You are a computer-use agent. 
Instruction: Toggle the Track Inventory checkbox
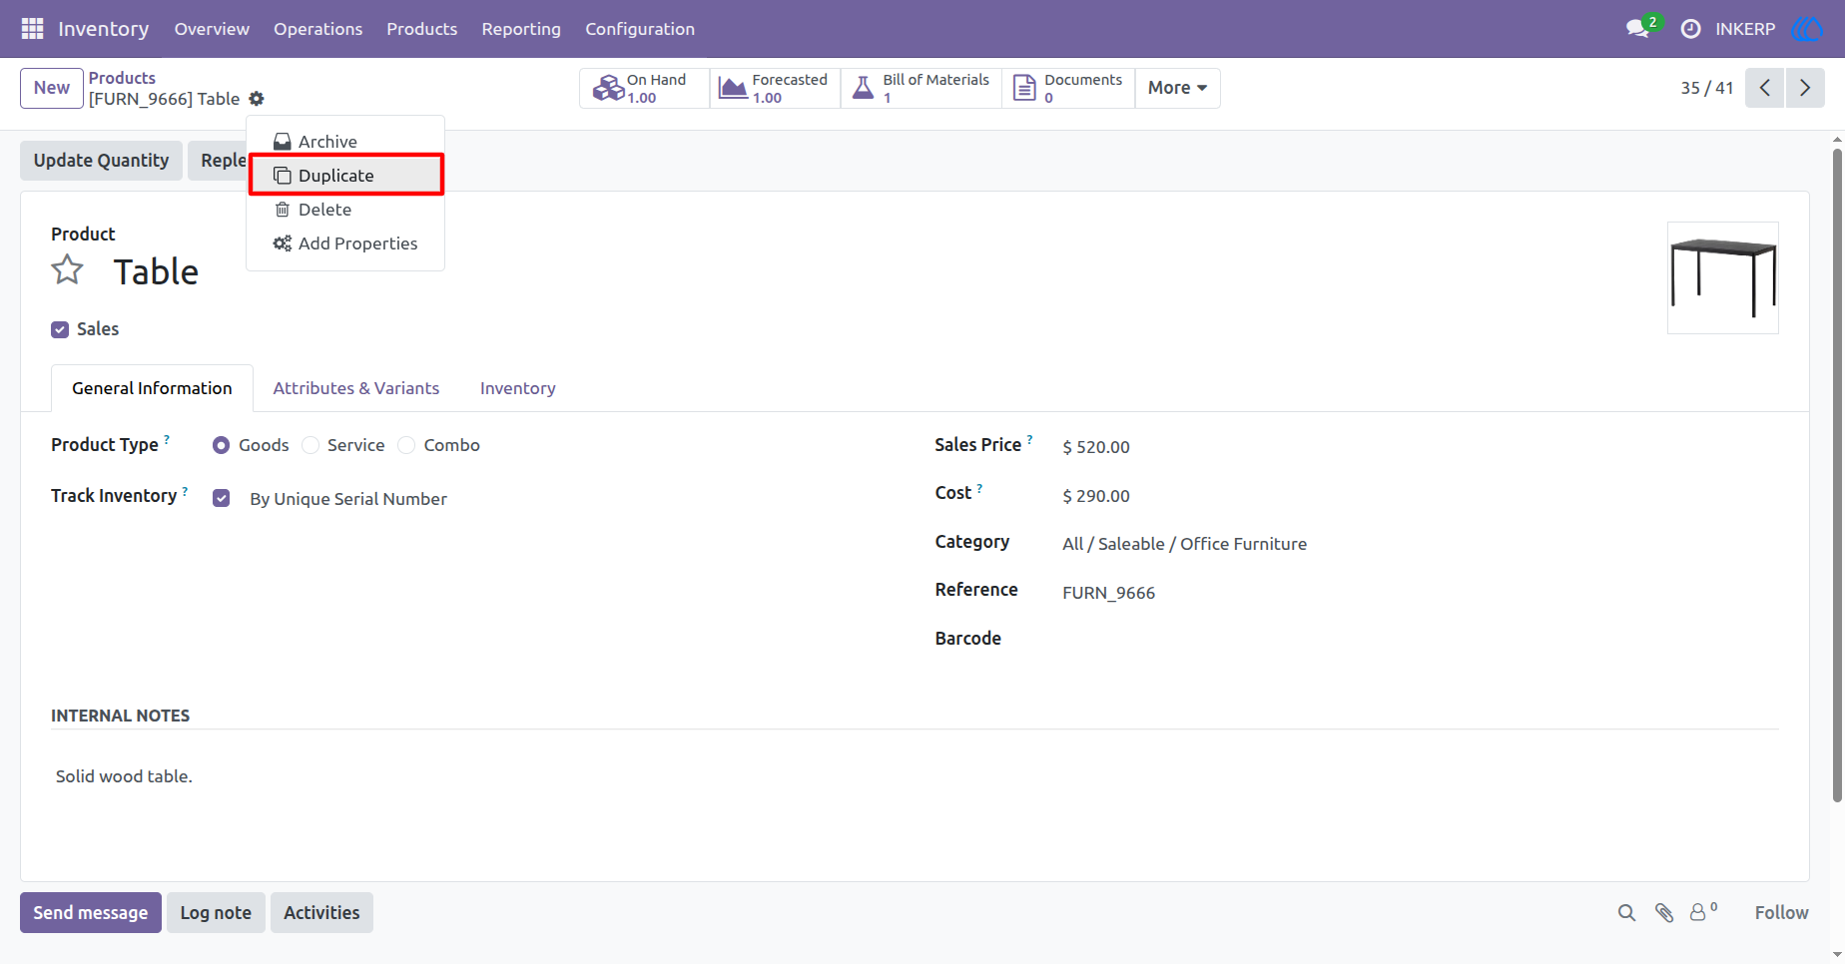click(x=222, y=498)
